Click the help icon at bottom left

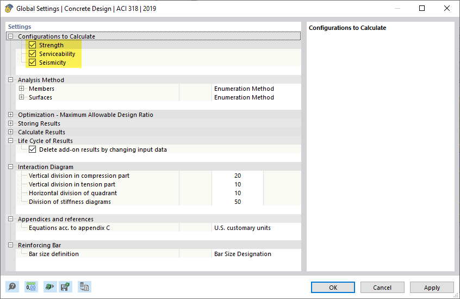[12, 286]
